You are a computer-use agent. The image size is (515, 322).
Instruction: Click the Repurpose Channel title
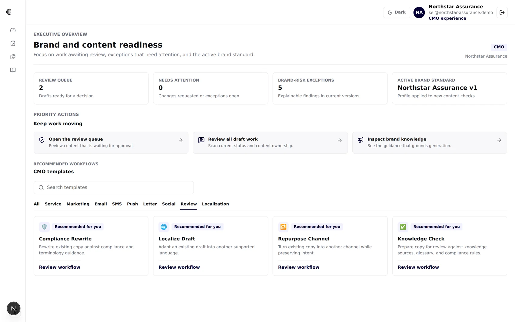click(x=304, y=239)
